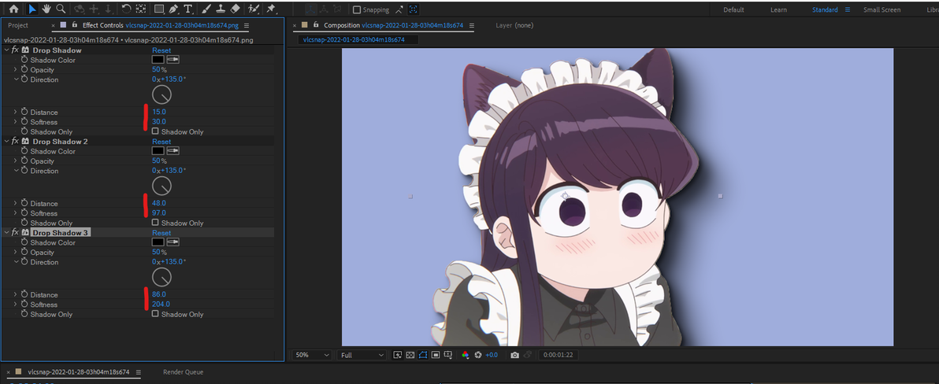Viewport: 939px width, 384px height.
Task: Click the Reset Exposure aperture icon
Action: [x=478, y=356]
